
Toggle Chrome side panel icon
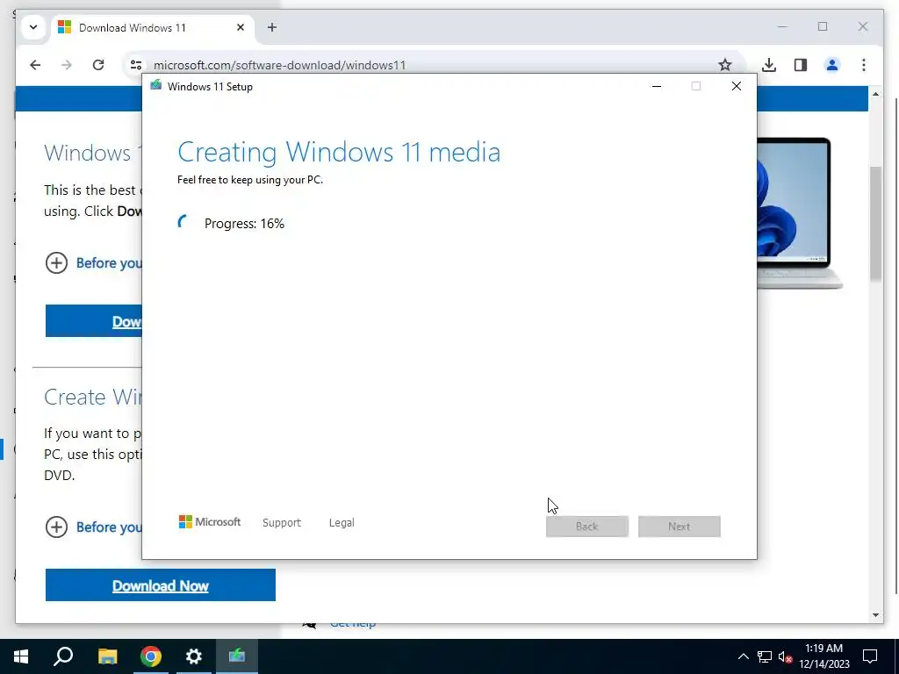tap(801, 65)
